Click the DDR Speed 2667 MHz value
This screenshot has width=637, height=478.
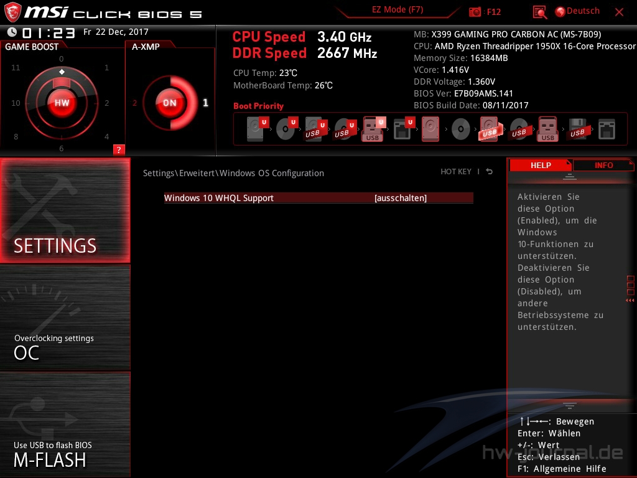coord(347,54)
